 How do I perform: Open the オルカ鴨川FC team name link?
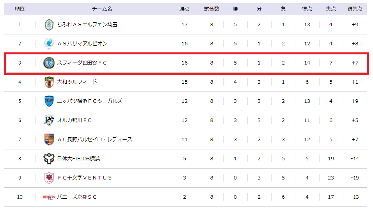click(74, 120)
